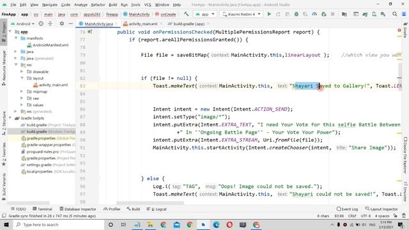
Task: Open the Refactor menu
Action: (98, 4)
